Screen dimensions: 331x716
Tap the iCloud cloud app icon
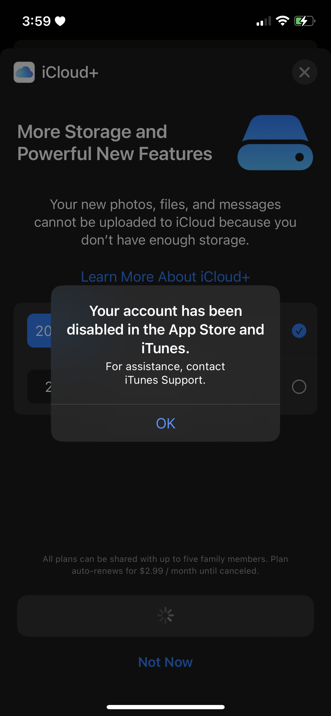coord(24,72)
